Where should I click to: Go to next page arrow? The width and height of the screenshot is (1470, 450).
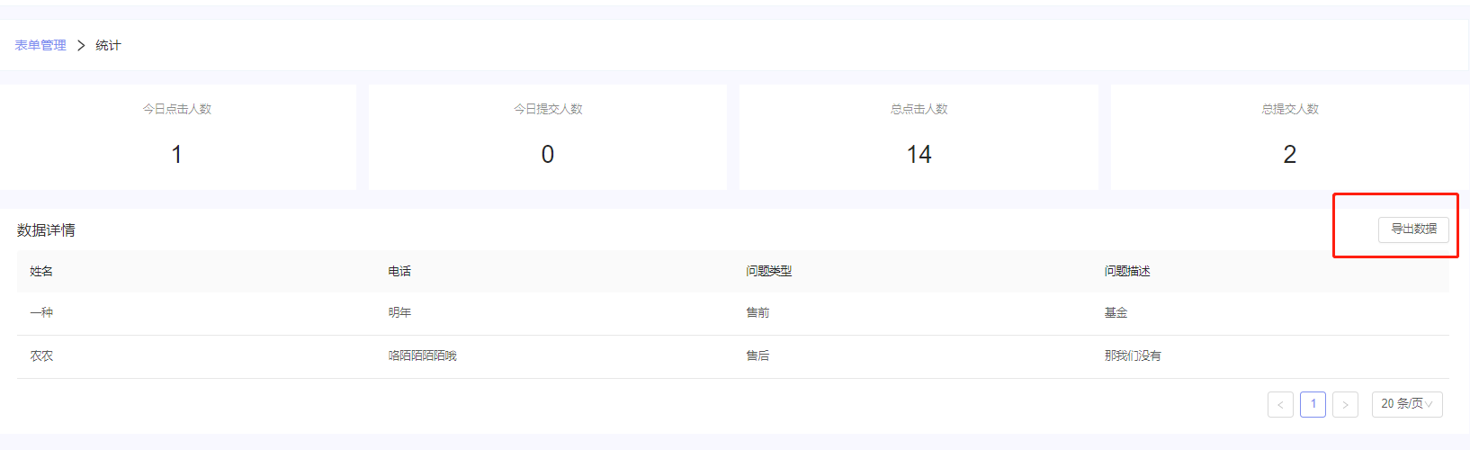pyautogui.click(x=1345, y=404)
